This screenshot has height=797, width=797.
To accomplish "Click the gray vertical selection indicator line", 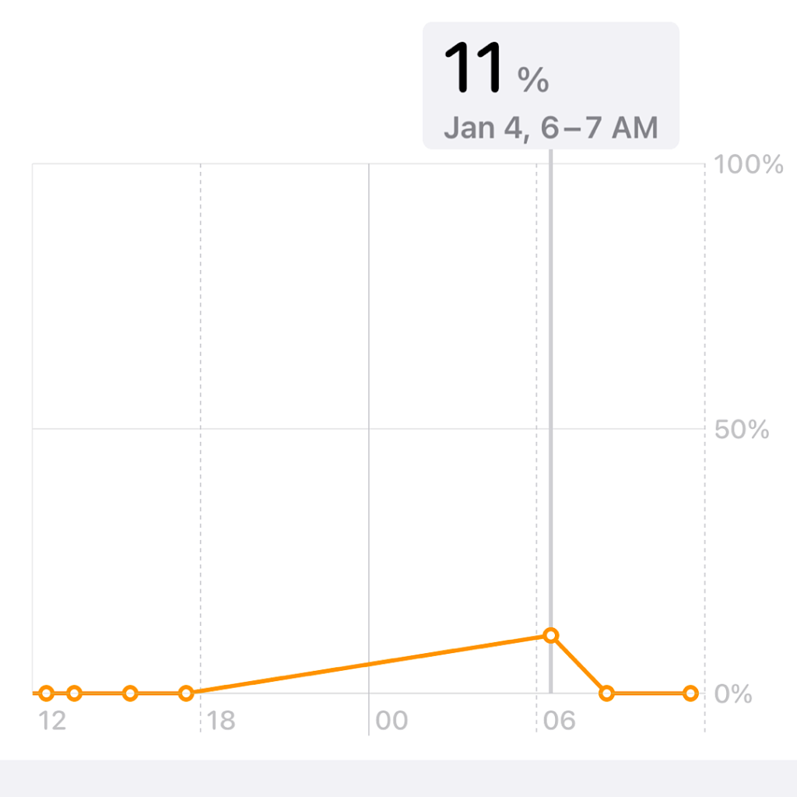I will 551,389.
